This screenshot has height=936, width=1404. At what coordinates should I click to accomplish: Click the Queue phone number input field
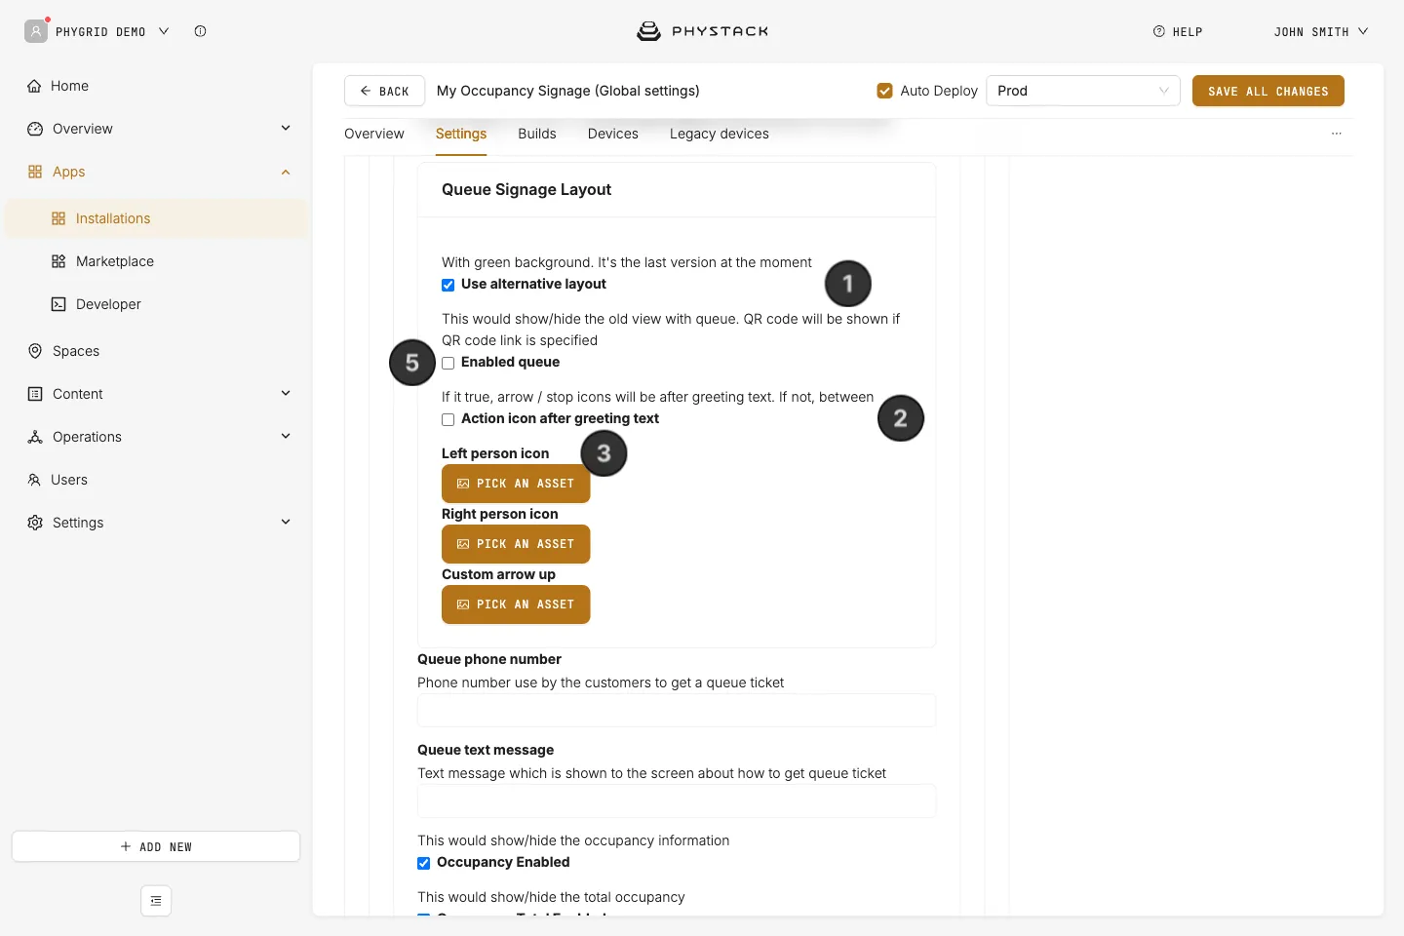[677, 711]
